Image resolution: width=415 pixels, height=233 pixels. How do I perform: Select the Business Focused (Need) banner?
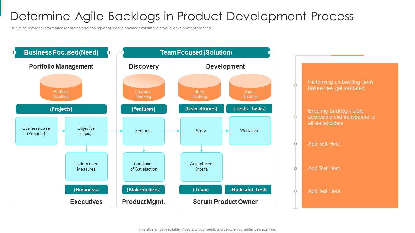[61, 52]
